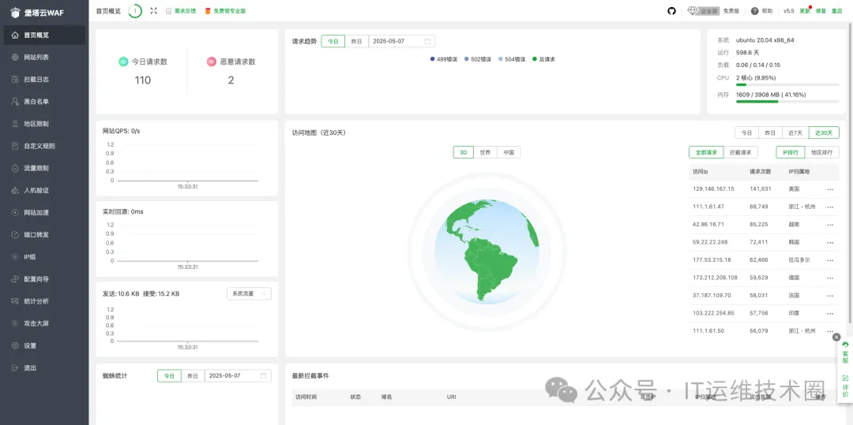The width and height of the screenshot is (853, 425).
Task: Select 拦截请求 filter toggle
Action: 740,152
